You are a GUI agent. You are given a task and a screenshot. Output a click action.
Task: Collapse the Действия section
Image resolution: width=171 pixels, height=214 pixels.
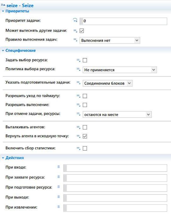3,158
